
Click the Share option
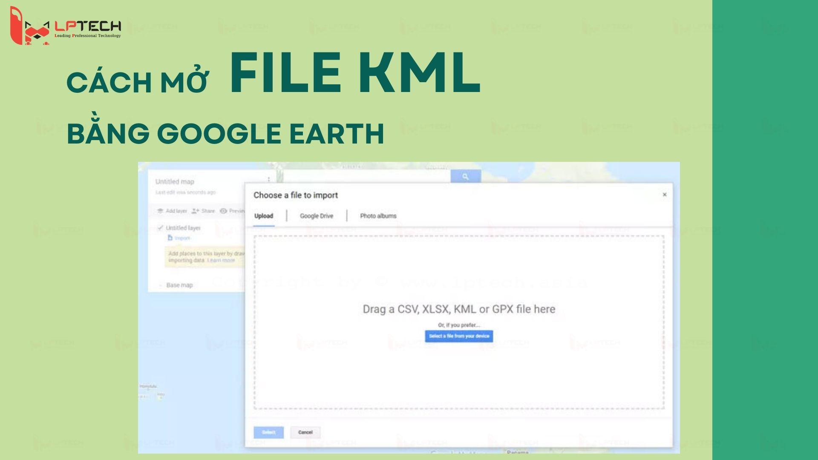pyautogui.click(x=203, y=211)
